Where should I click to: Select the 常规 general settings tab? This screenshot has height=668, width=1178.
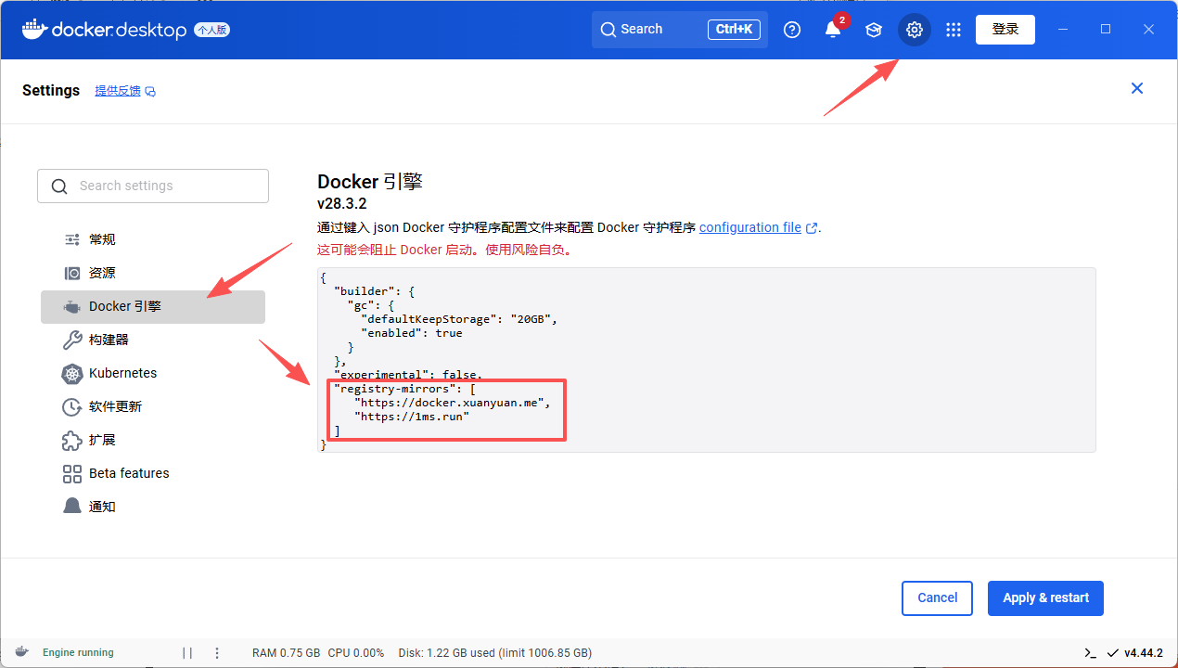pyautogui.click(x=153, y=239)
